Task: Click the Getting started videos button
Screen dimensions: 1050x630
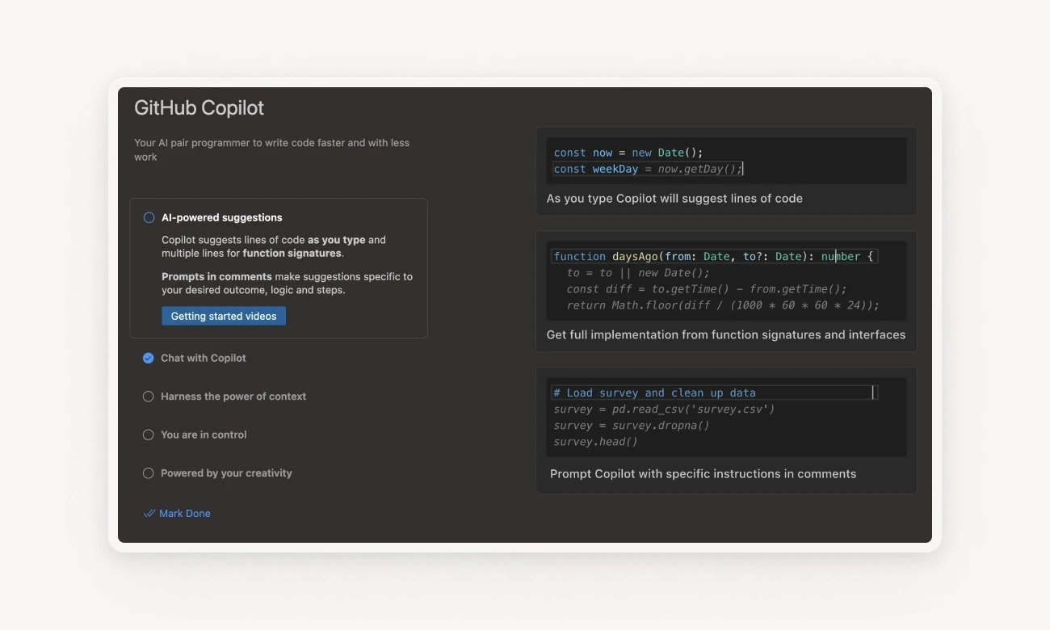Action: pos(224,316)
